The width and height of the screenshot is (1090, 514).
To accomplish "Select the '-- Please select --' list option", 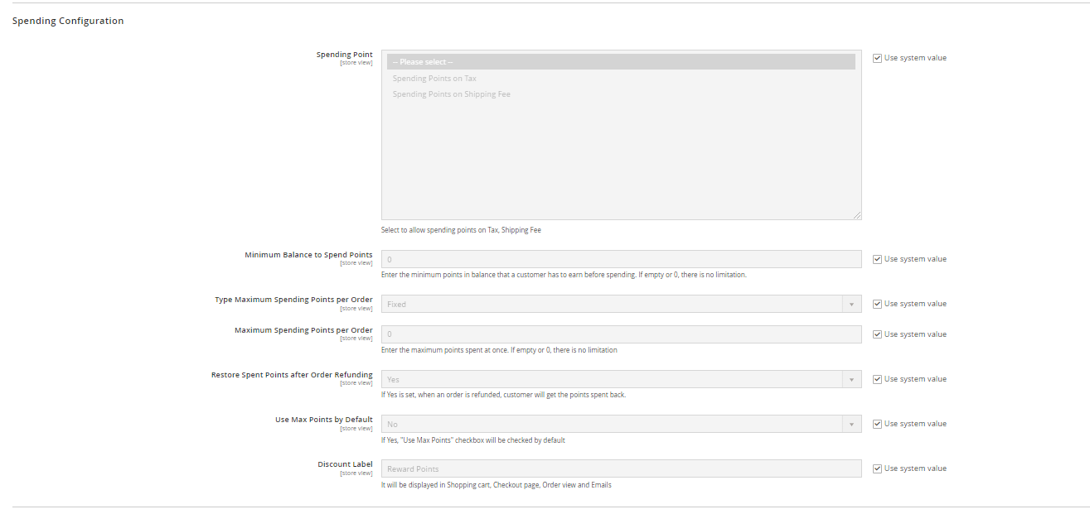I will [x=621, y=62].
